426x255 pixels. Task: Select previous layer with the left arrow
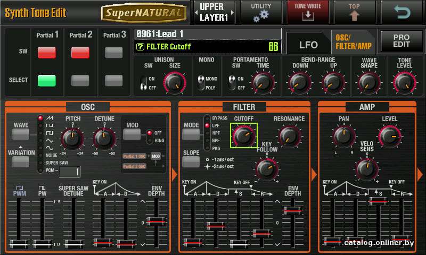196,12
